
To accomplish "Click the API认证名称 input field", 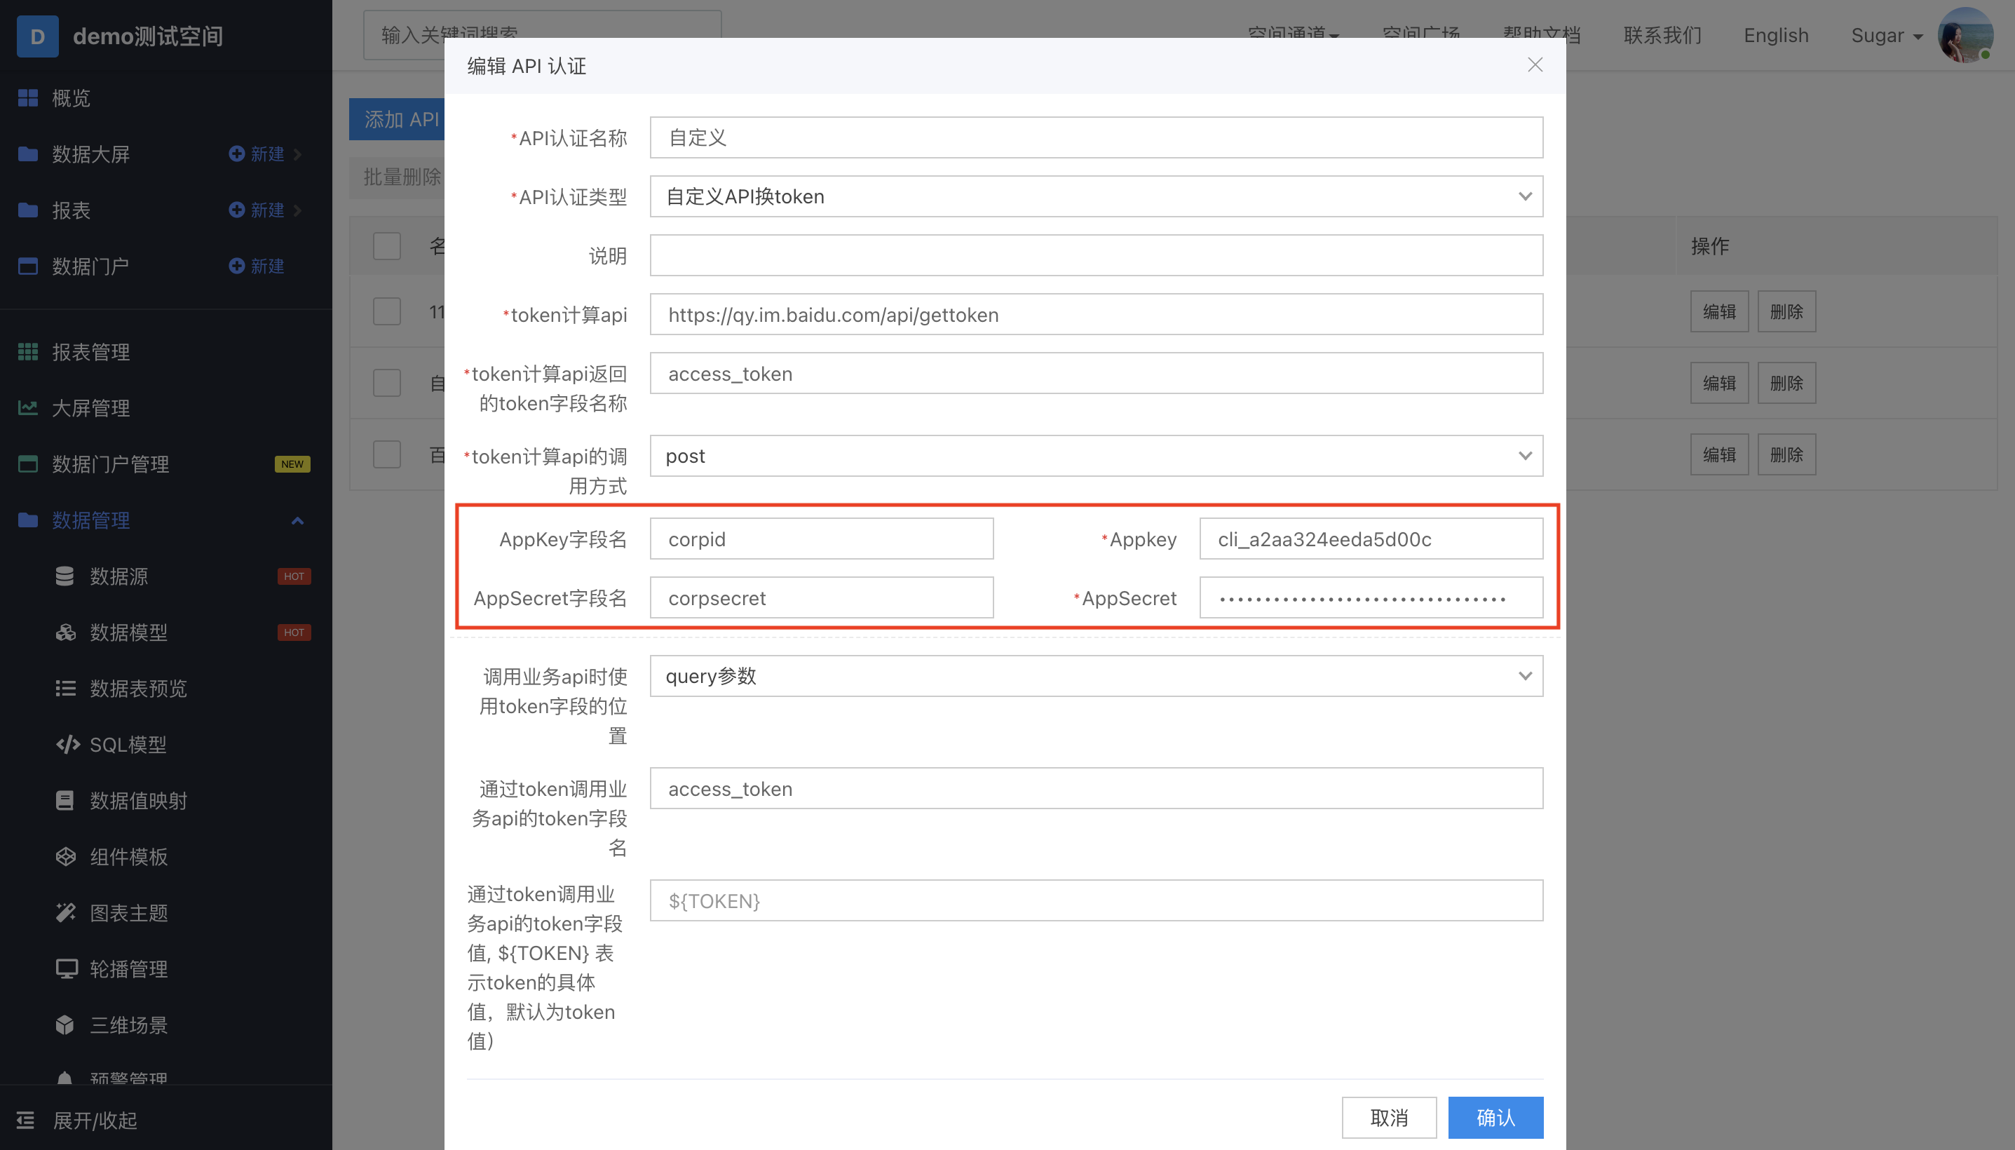I will (x=1096, y=137).
